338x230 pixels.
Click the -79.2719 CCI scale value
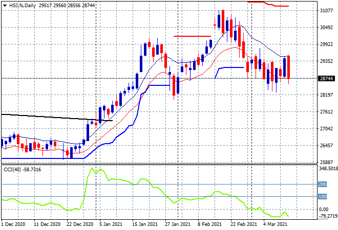(x=327, y=216)
